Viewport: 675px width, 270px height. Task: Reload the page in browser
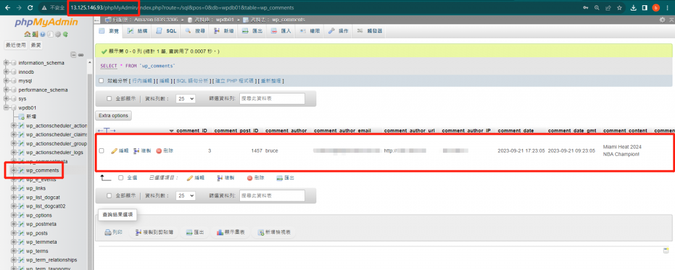[x=30, y=8]
